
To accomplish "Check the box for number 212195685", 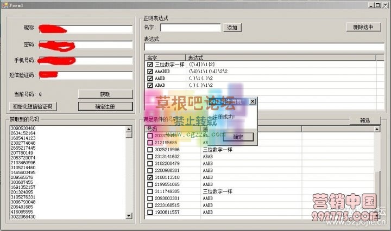I will tap(150, 143).
